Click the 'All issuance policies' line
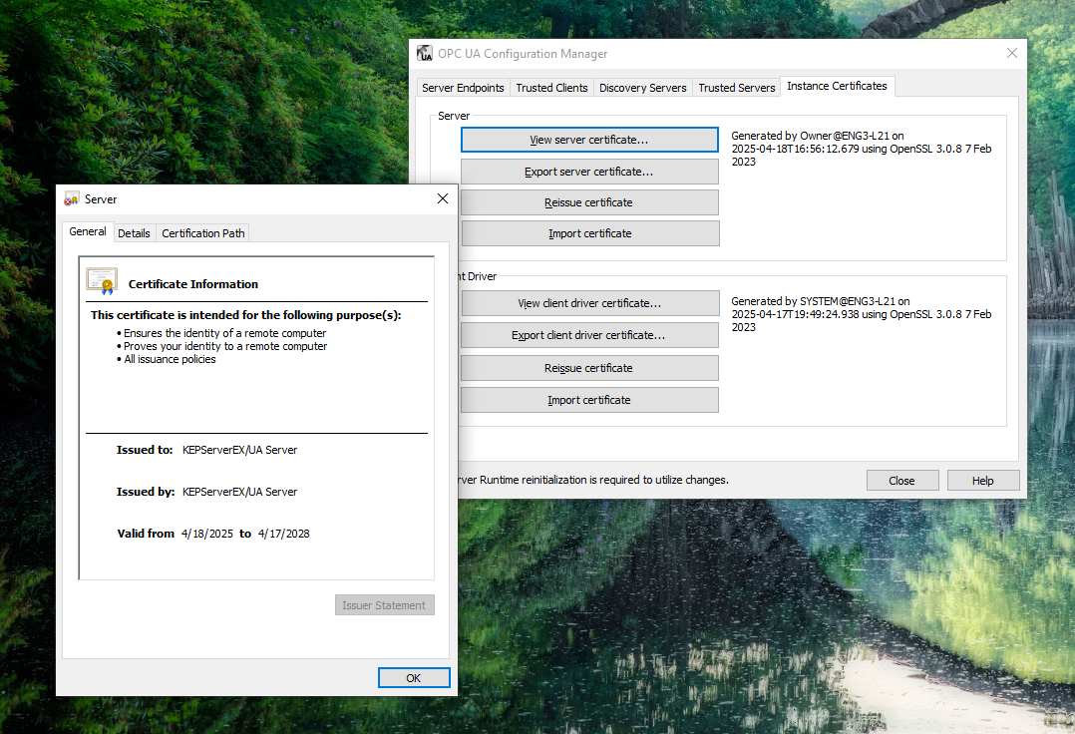 coord(170,359)
